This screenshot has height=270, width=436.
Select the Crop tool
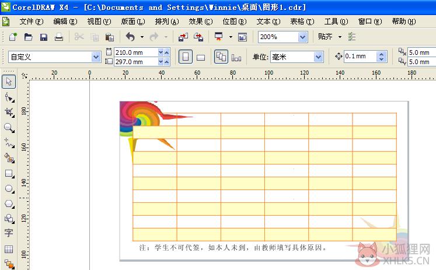(9, 113)
